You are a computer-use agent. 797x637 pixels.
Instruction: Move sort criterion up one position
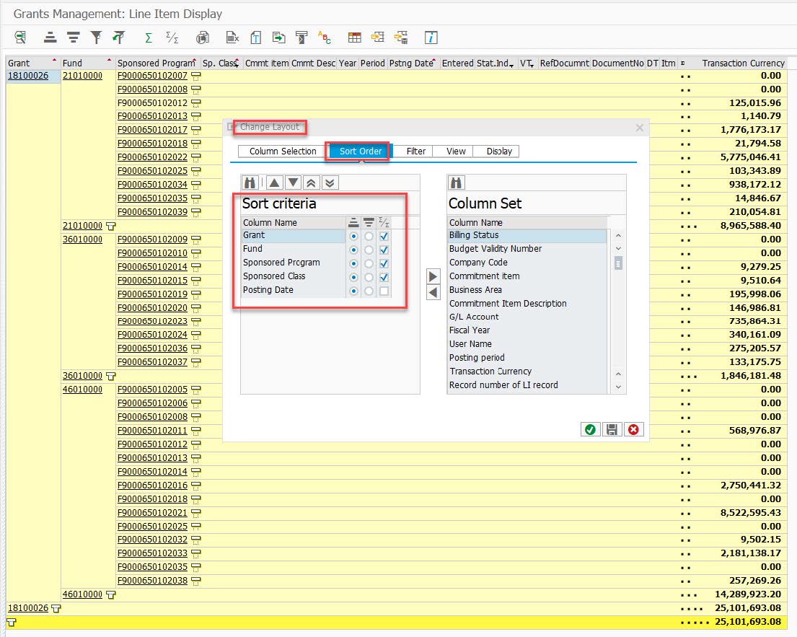(x=275, y=183)
